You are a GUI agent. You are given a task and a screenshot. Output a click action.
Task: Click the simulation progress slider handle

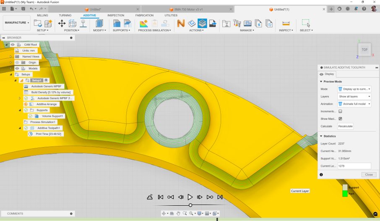pyautogui.click(x=190, y=205)
